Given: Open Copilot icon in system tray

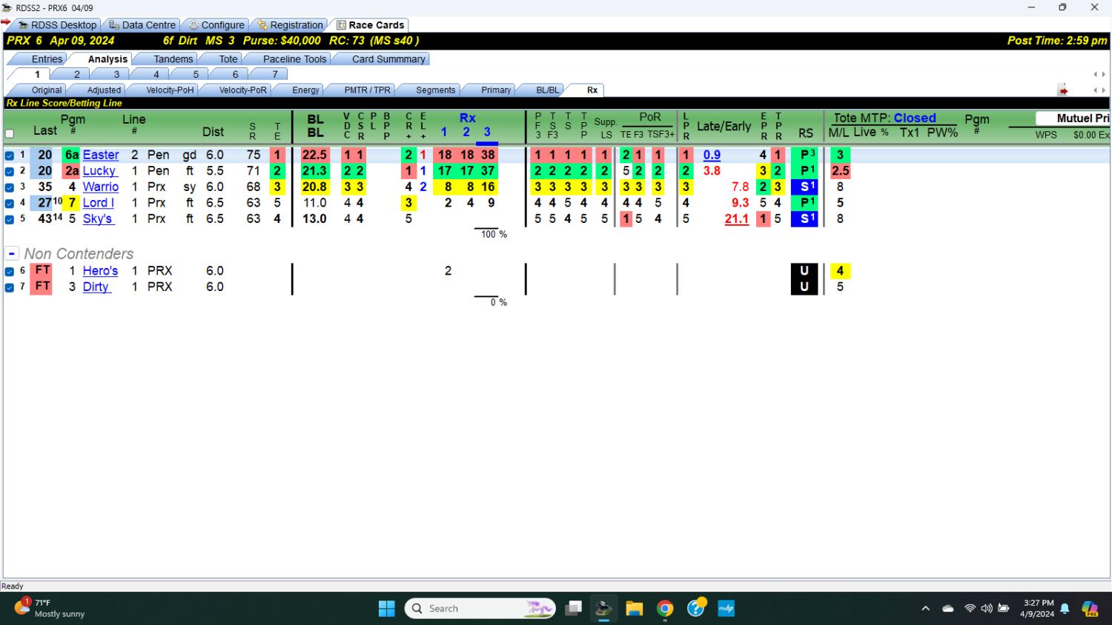Looking at the screenshot, I should click(1090, 609).
